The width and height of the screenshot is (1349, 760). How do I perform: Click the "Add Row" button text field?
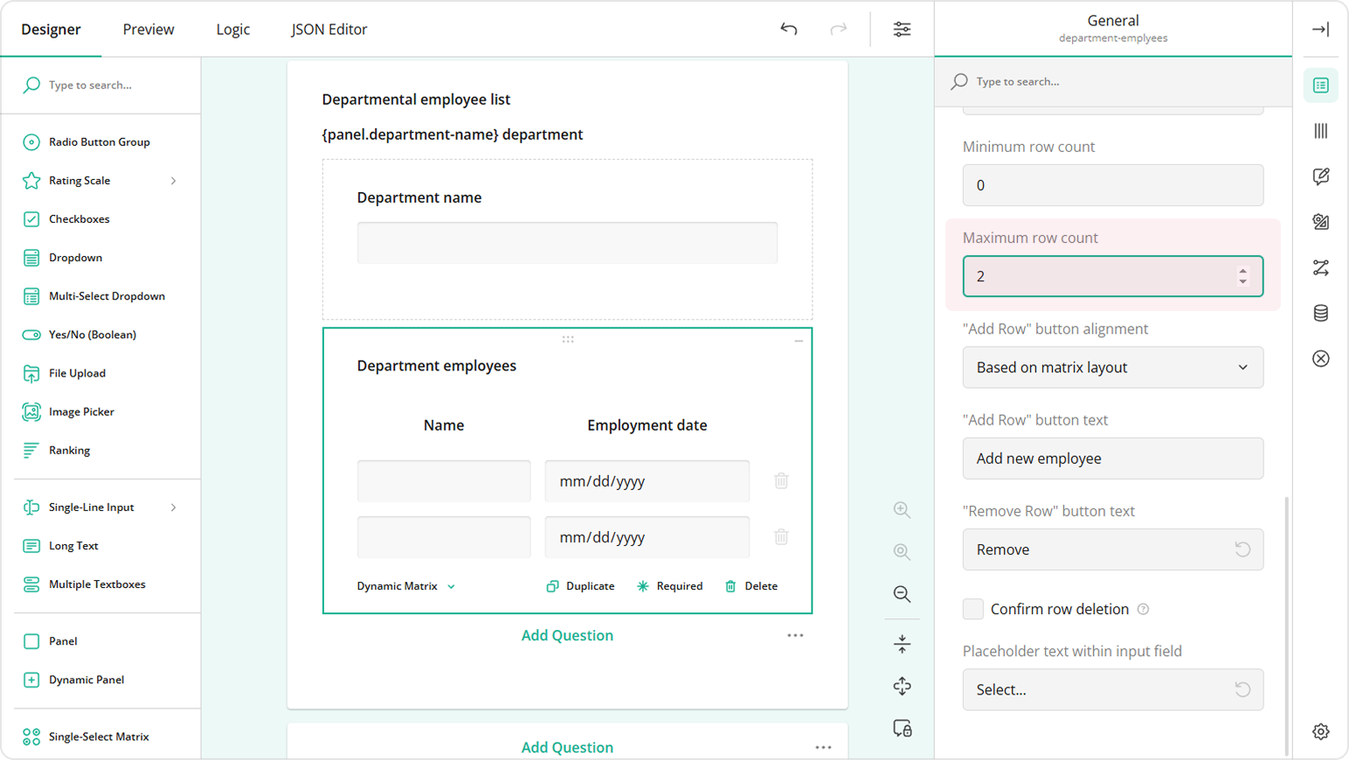pyautogui.click(x=1112, y=459)
